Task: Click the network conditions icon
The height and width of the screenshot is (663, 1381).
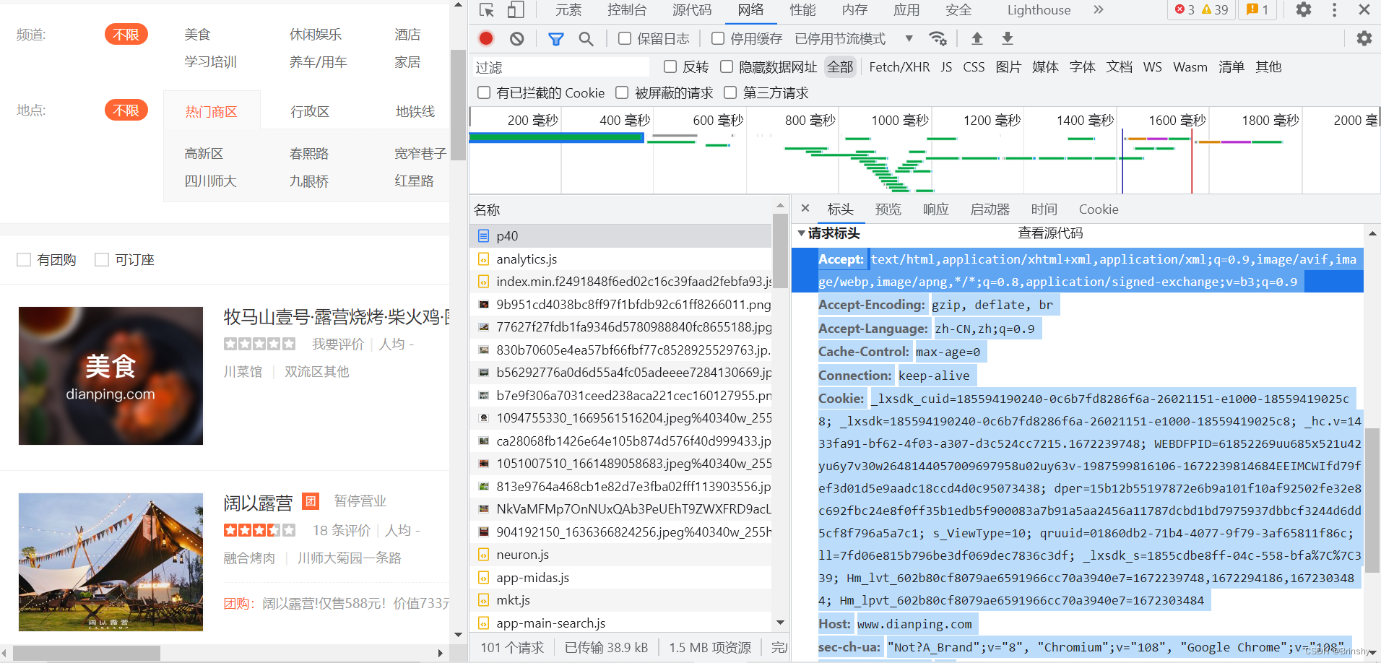Action: [938, 38]
